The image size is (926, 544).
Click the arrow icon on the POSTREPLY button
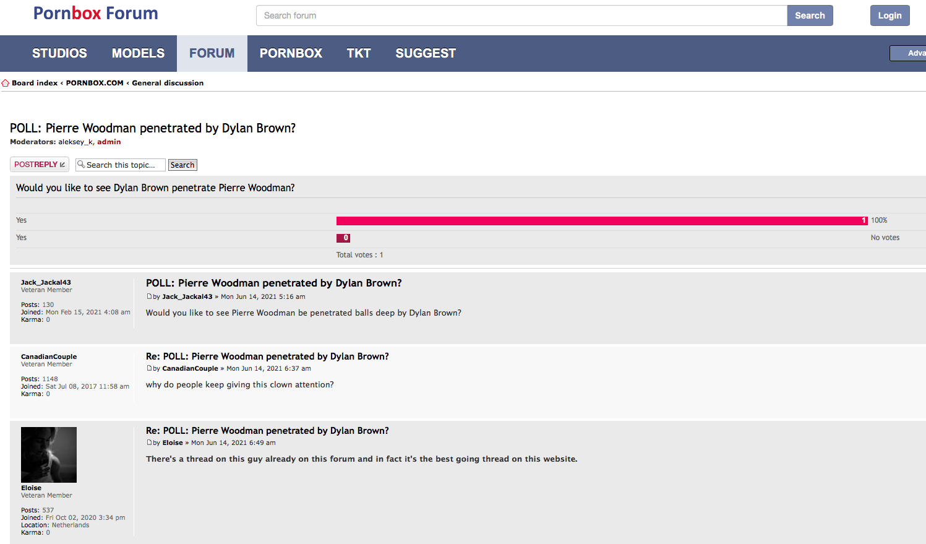tap(62, 165)
